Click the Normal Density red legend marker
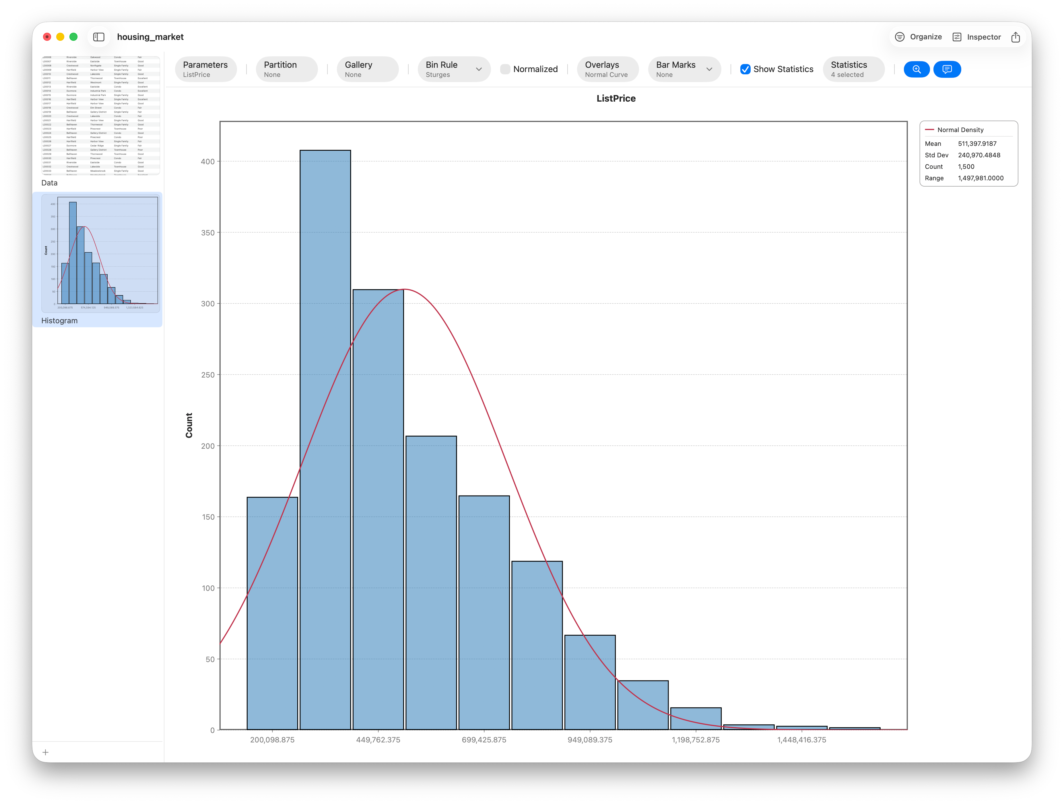The width and height of the screenshot is (1064, 805). (x=929, y=130)
